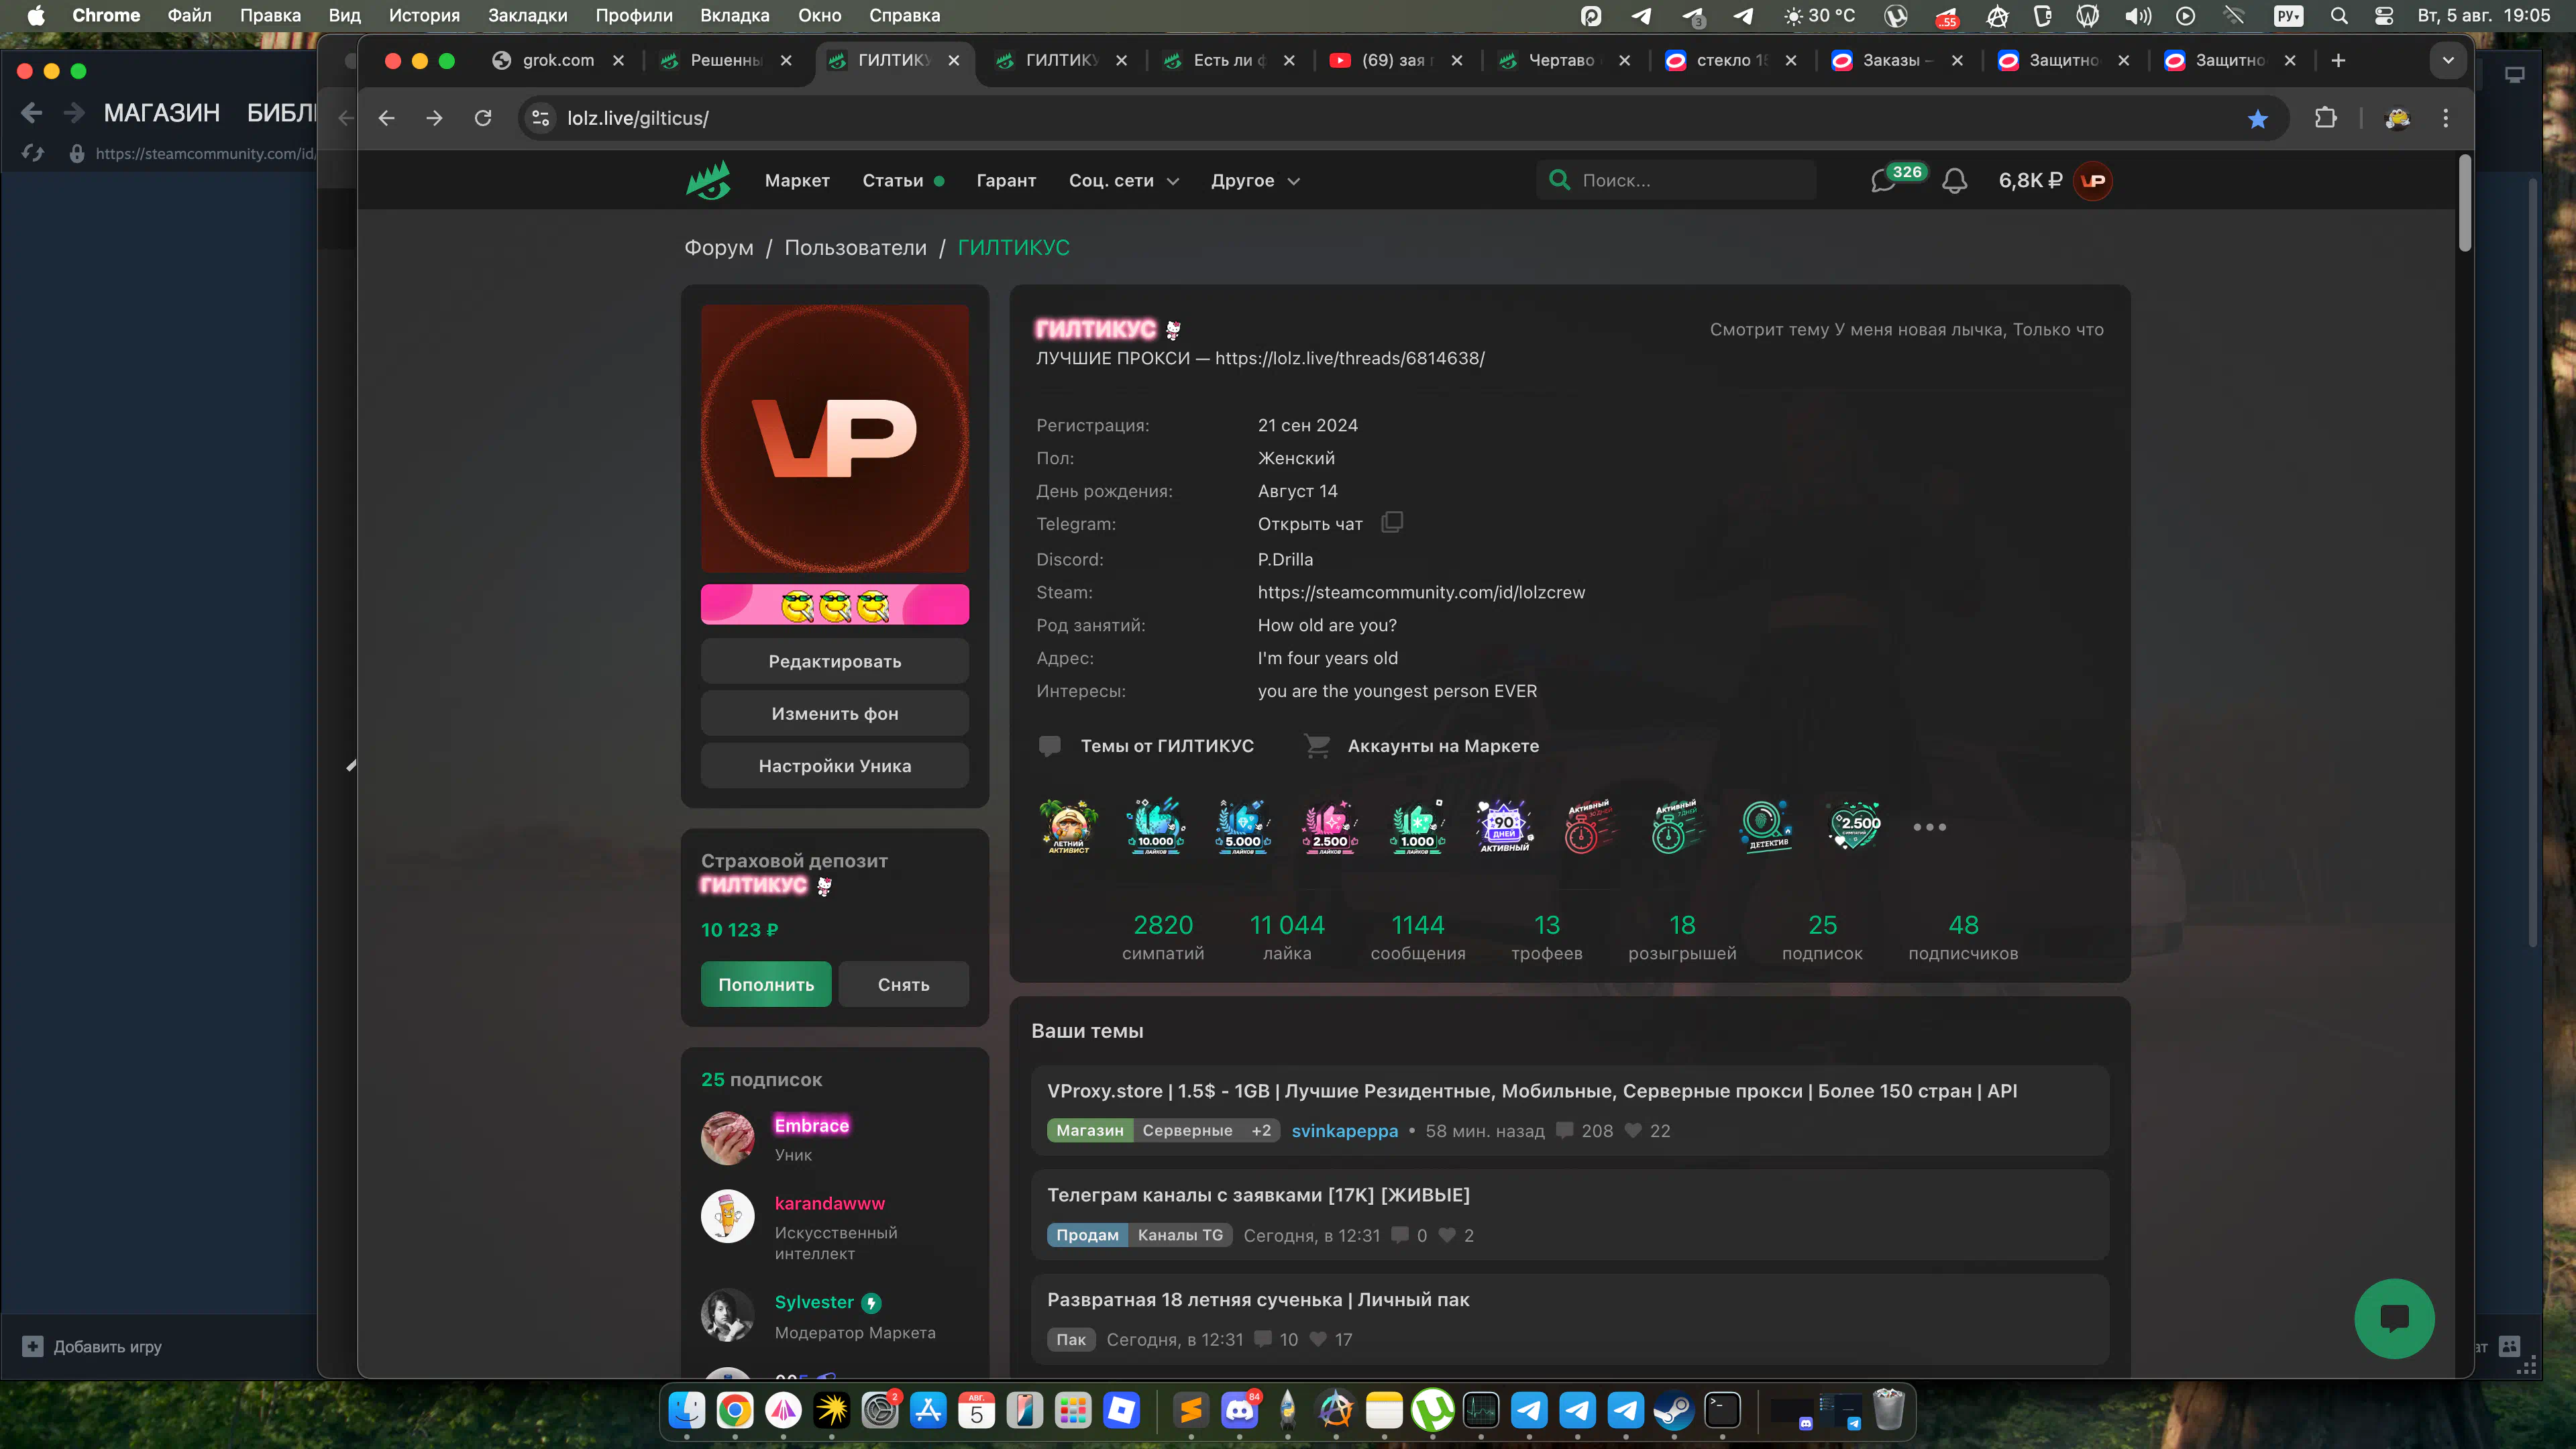Click the Chrome address bar URL
This screenshot has height=1449, width=2576.
(638, 118)
